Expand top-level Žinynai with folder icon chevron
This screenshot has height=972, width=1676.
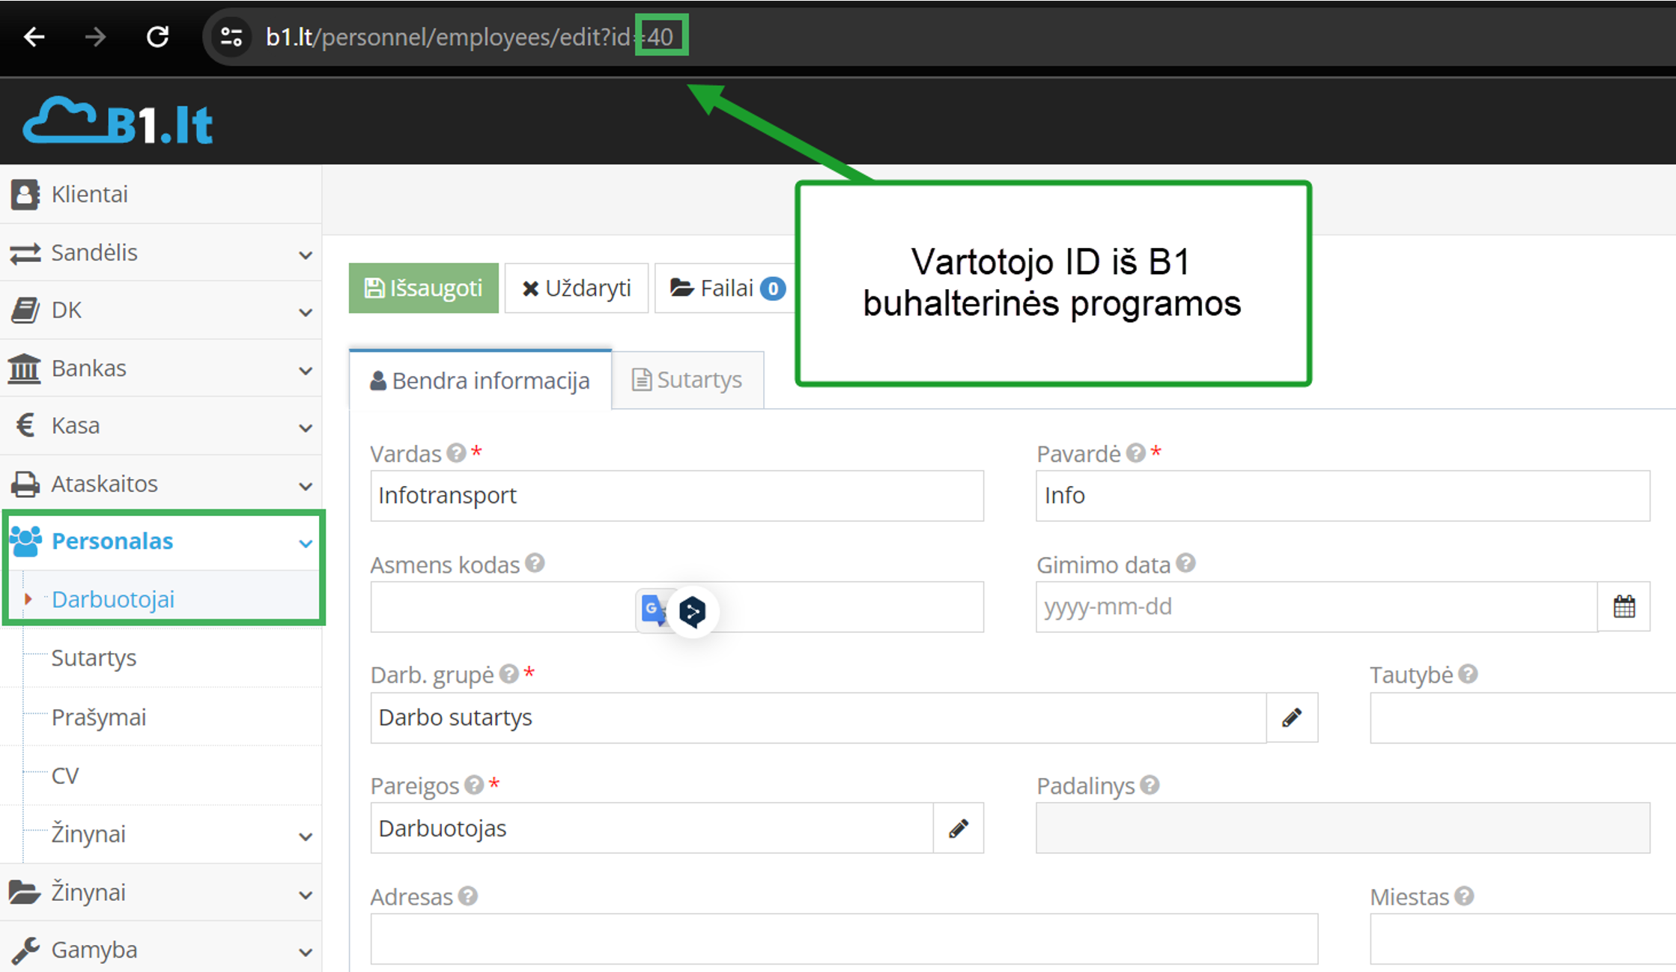(306, 895)
